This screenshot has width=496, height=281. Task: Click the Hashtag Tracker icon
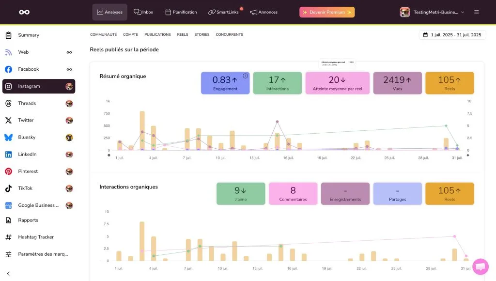click(x=8, y=237)
